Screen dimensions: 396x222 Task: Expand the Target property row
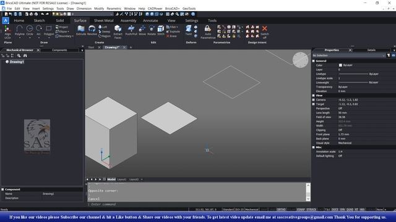[x=314, y=104]
